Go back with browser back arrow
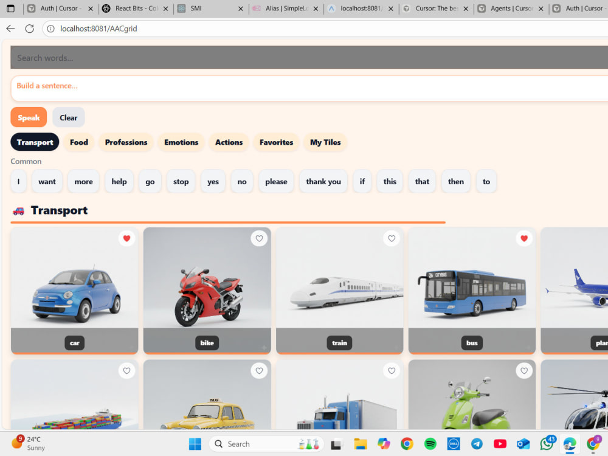This screenshot has height=456, width=608. [10, 29]
